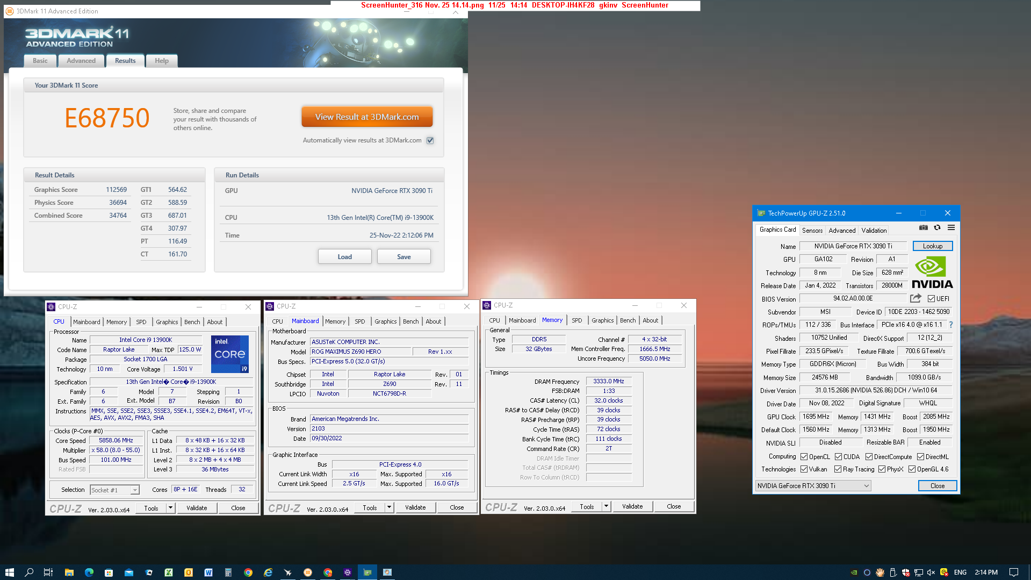The image size is (1031, 580).
Task: Expand Tools arrow in CPU-Z Memory window
Action: coord(606,506)
